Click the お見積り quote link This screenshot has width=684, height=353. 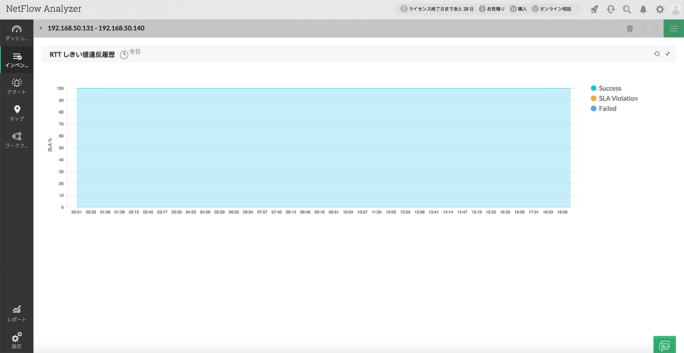click(492, 9)
